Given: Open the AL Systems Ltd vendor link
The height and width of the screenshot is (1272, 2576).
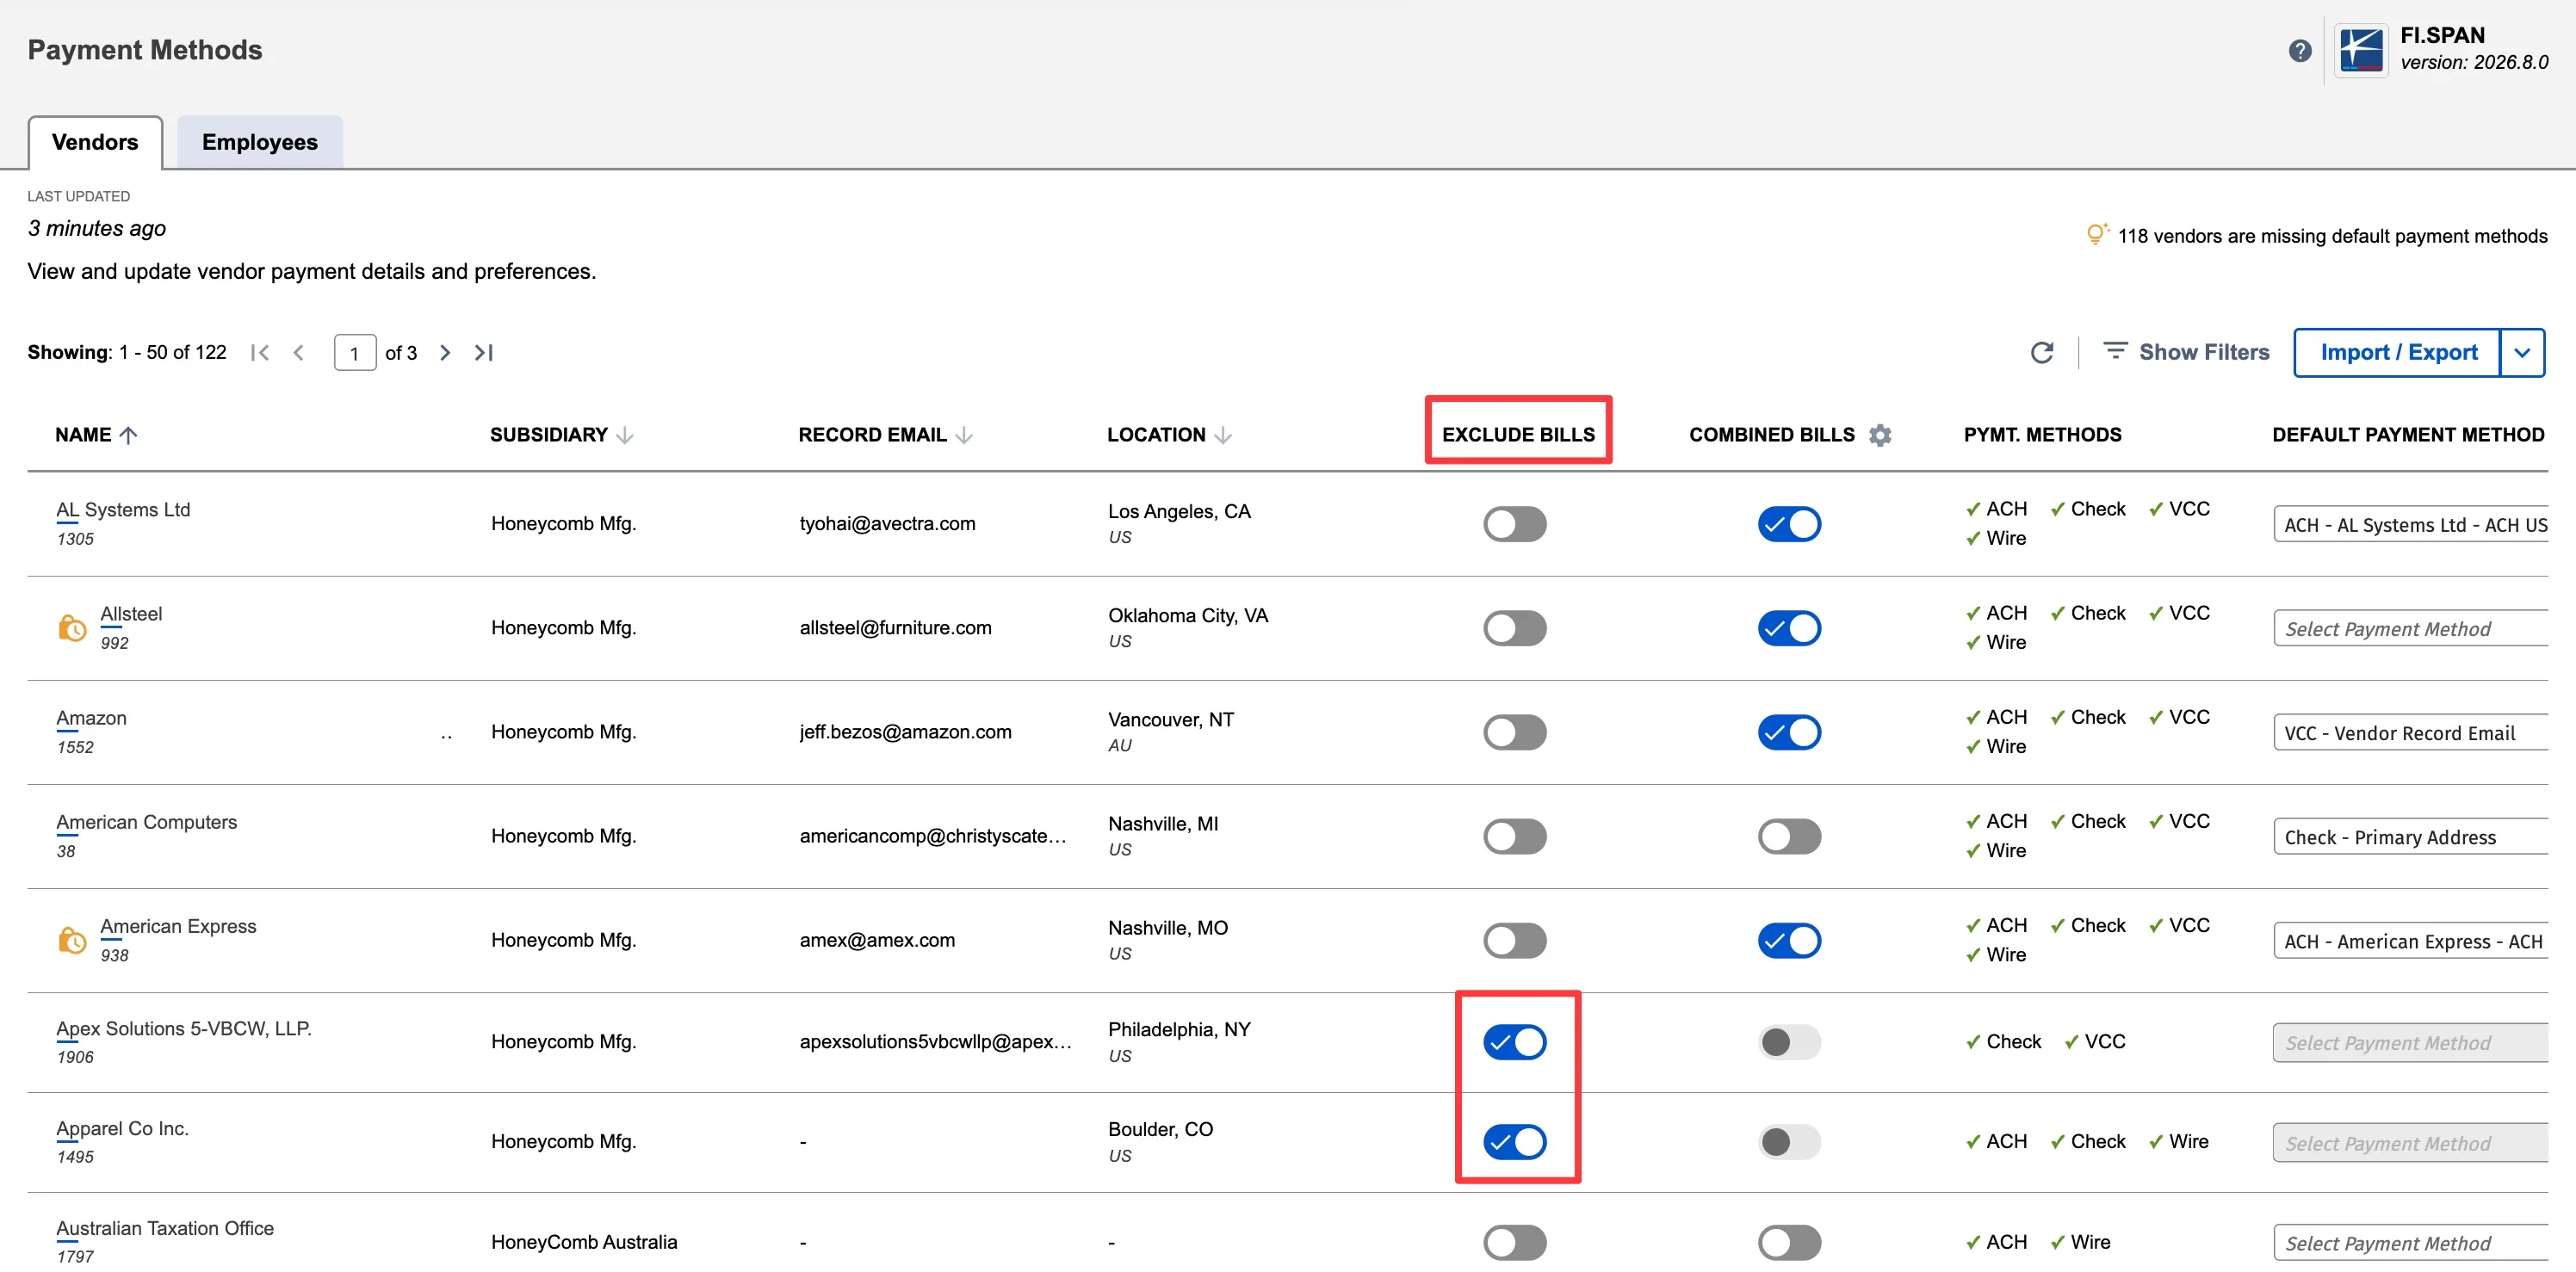Looking at the screenshot, I should point(123,509).
